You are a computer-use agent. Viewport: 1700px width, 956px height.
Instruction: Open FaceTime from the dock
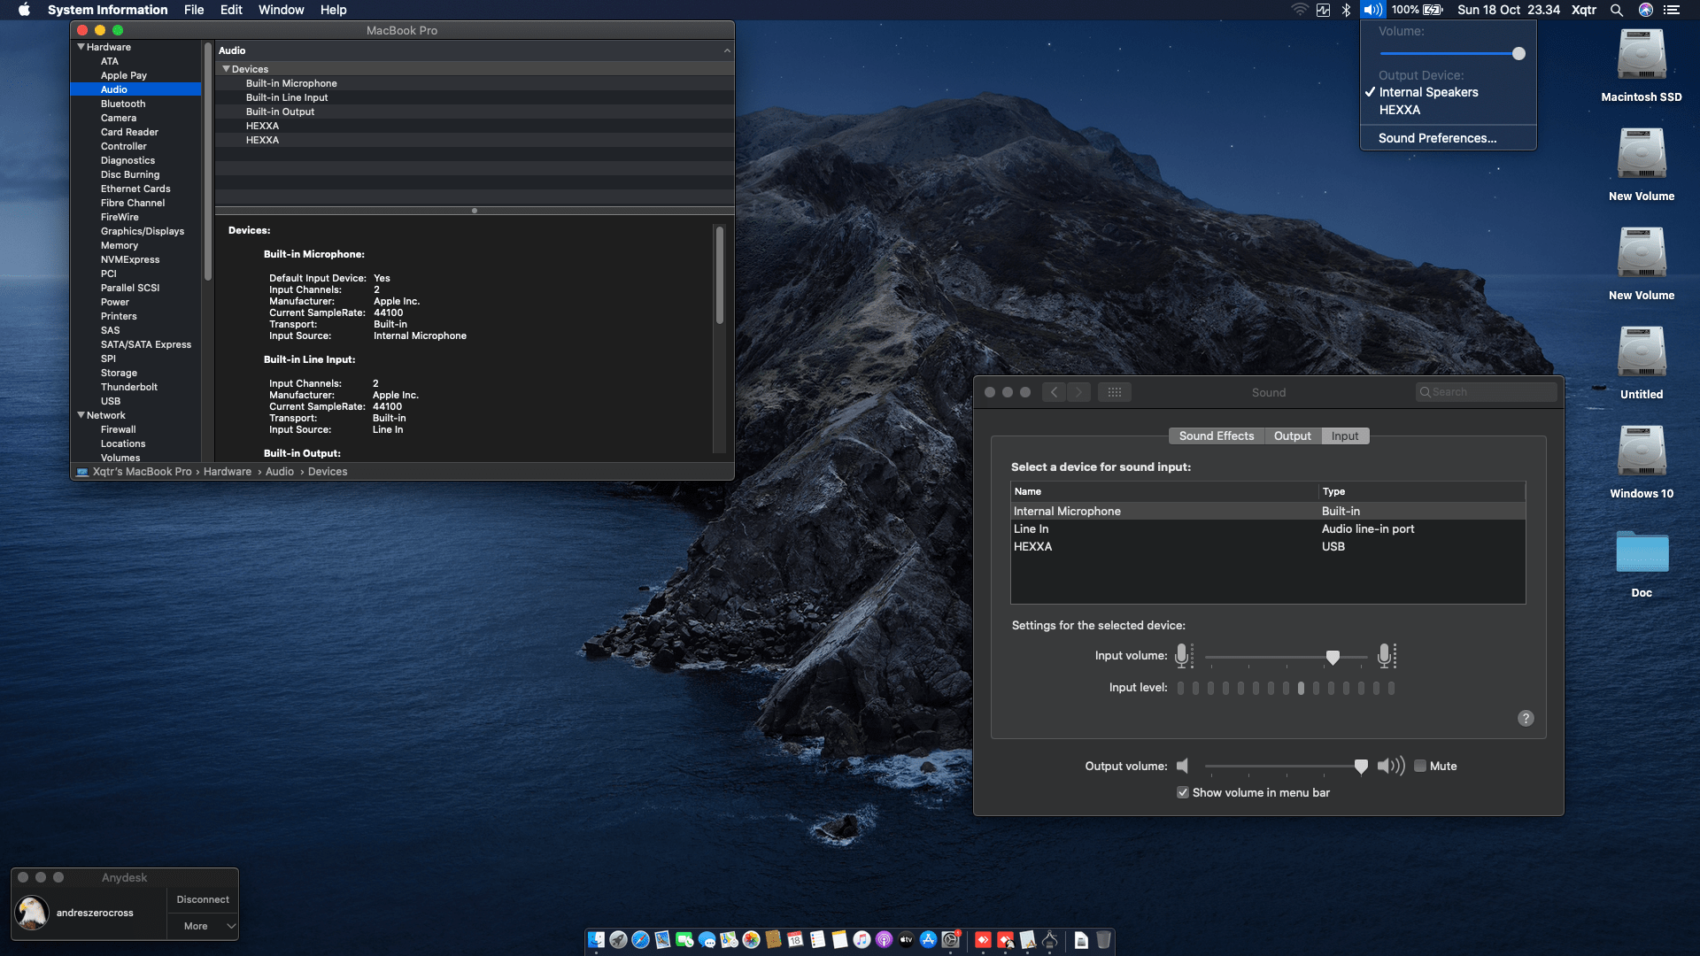point(684,940)
